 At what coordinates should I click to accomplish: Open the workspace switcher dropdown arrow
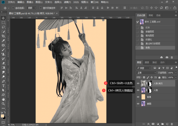[170, 8]
